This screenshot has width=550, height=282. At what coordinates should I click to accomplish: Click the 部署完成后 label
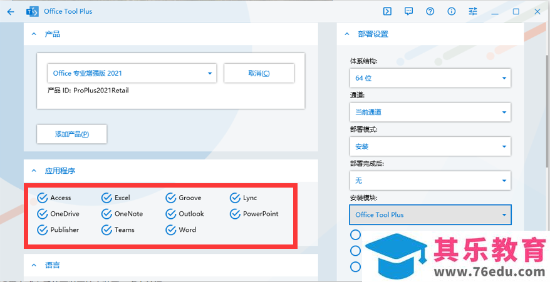tap(367, 164)
